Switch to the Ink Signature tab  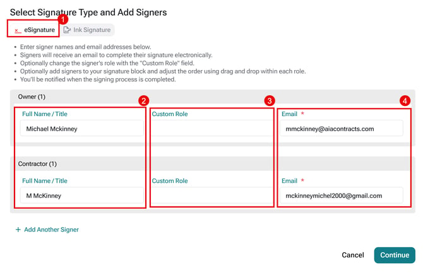point(87,30)
